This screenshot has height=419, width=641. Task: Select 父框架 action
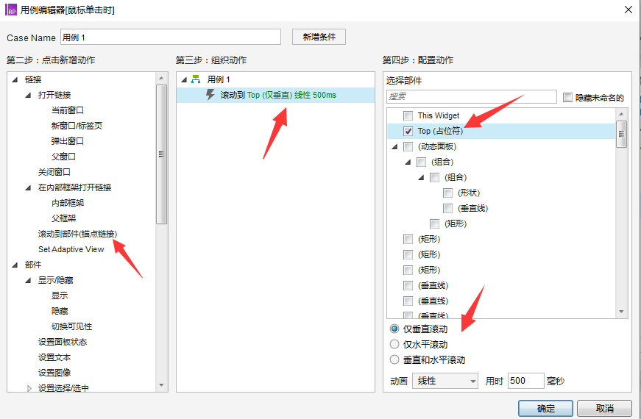click(63, 218)
